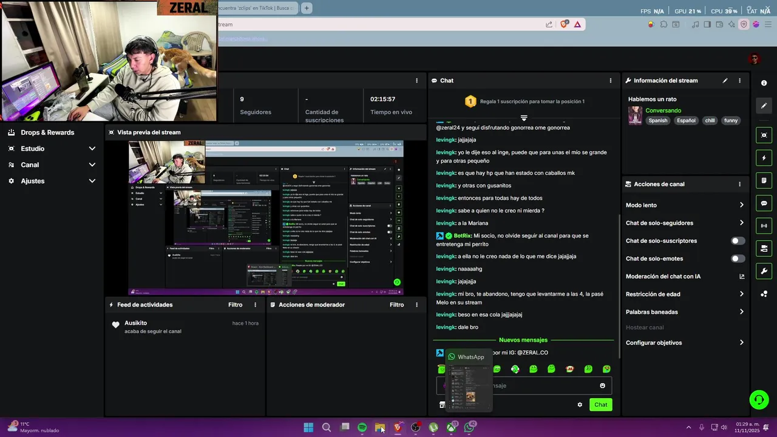777x437 pixels.
Task: Click share page icon in address bar
Action: 549,24
